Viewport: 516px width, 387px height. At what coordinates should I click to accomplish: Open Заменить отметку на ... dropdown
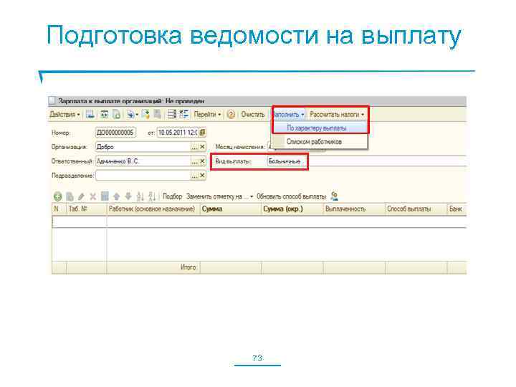coord(219,196)
